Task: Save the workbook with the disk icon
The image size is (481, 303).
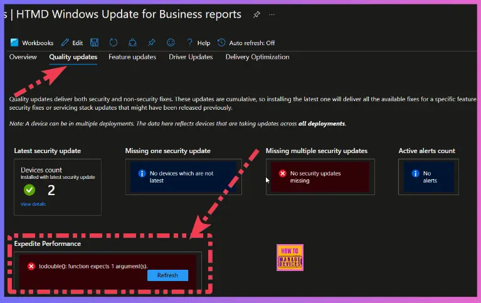Action: pos(95,43)
